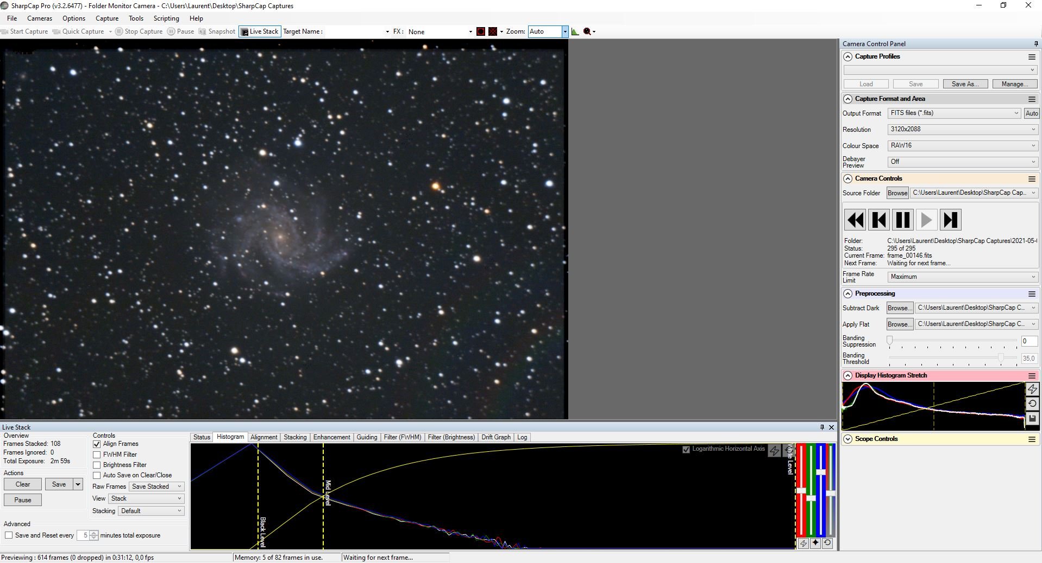The height and width of the screenshot is (563, 1042).
Task: Click the toolbar Pause capture button
Action: coord(180,31)
